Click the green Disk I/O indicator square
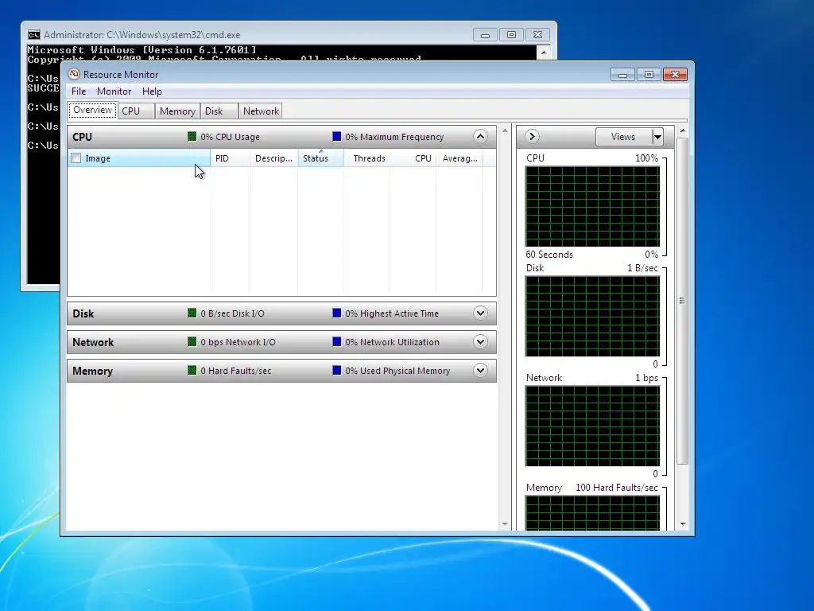 point(192,313)
